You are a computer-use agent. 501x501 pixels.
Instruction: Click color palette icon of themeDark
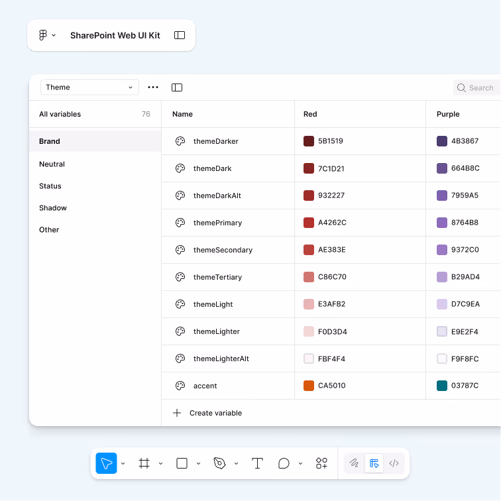180,168
